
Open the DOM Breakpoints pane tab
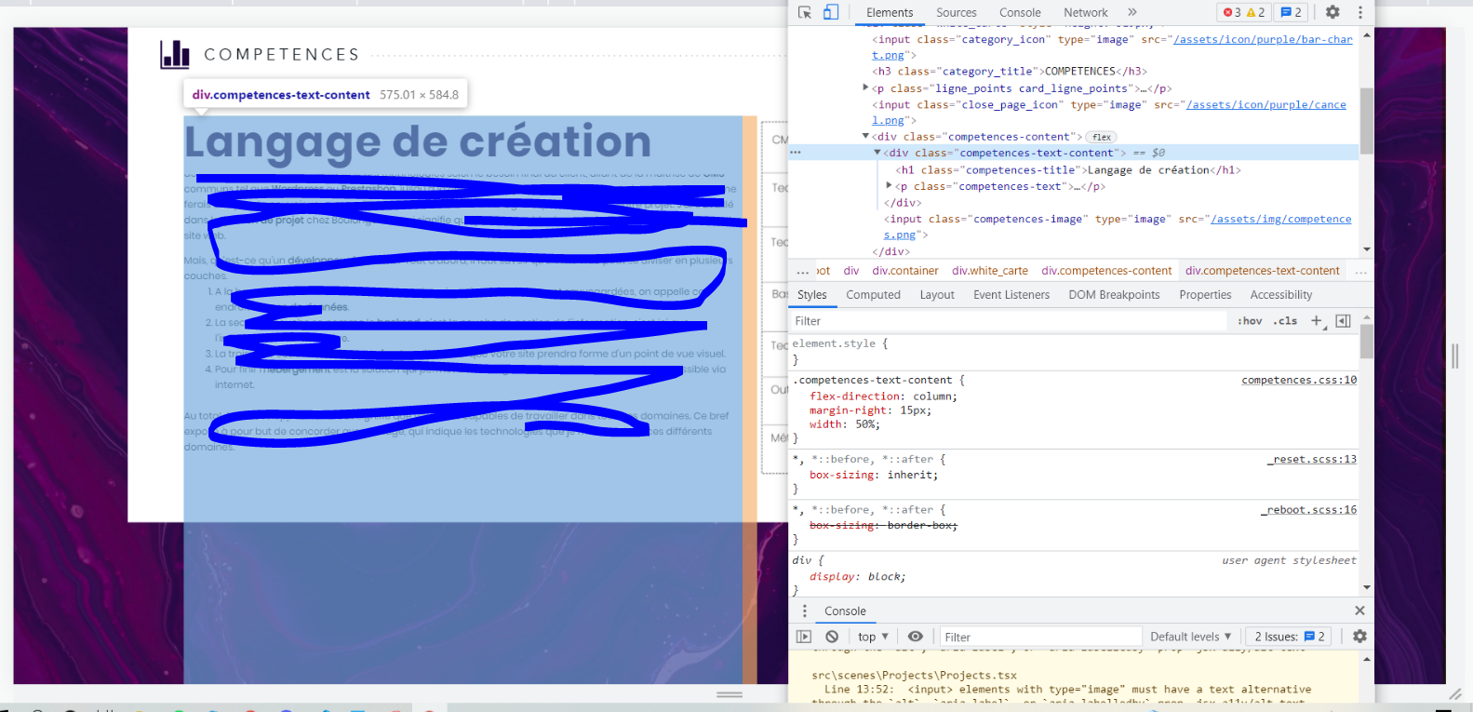click(1114, 295)
